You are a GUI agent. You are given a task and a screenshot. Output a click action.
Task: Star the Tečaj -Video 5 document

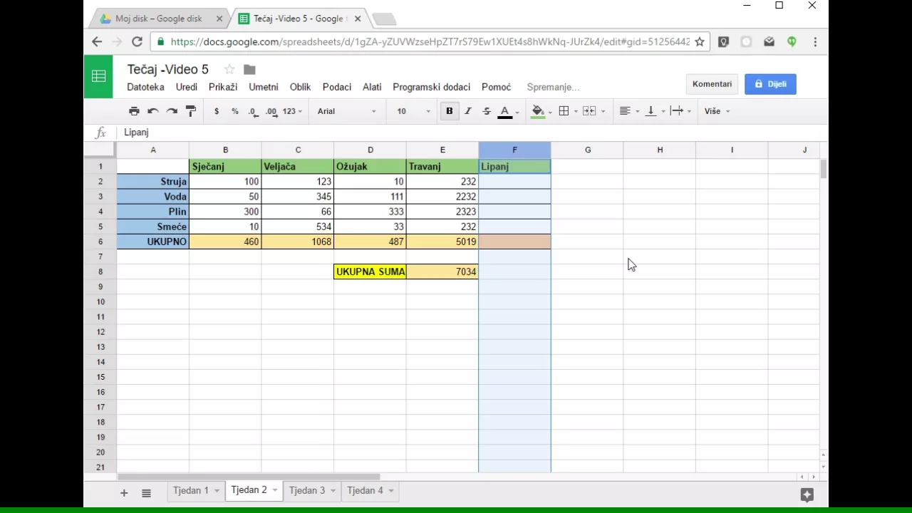tap(229, 69)
